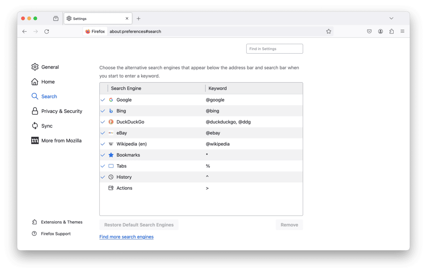Expand the list all tabs chevron
427x273 pixels.
point(391,18)
